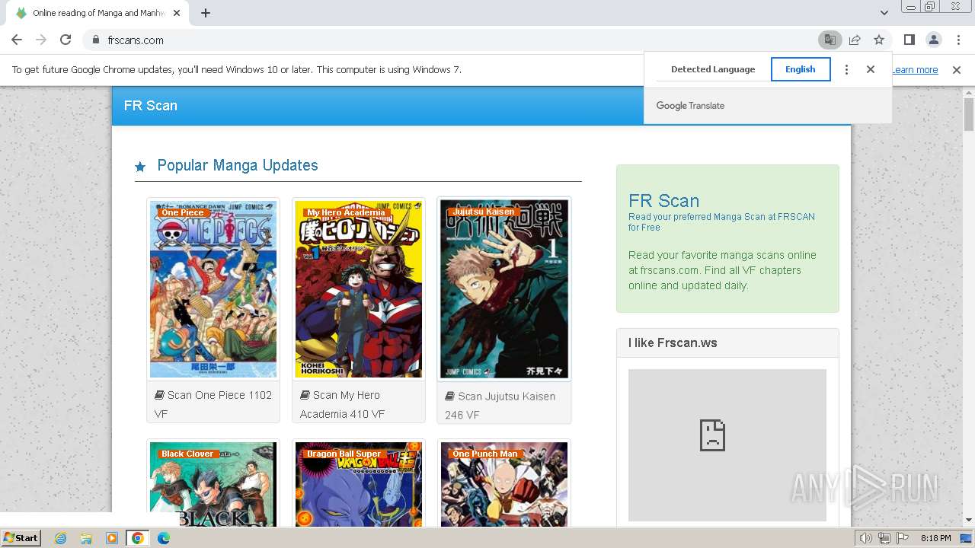Image resolution: width=975 pixels, height=548 pixels.
Task: Open the Black Clover cover thumbnail
Action: 213,484
